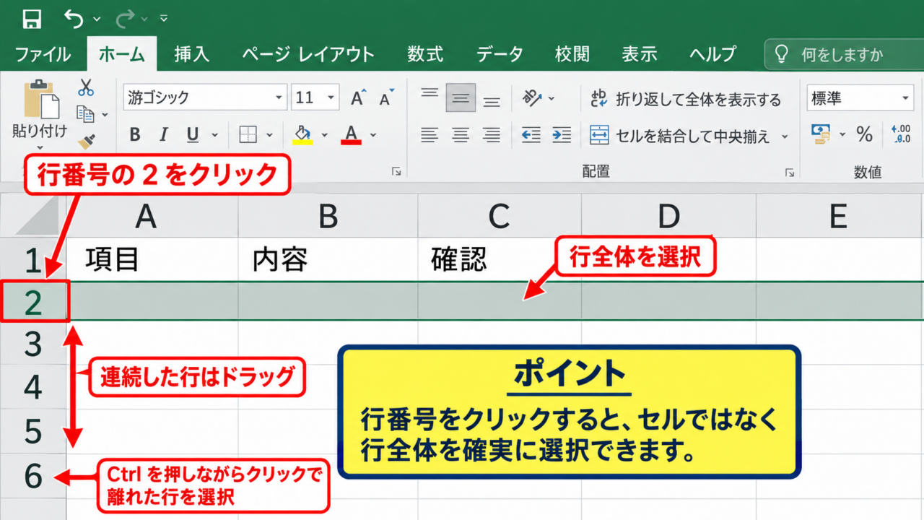Click the Orientation text angle icon
This screenshot has height=520, width=924.
pyautogui.click(x=533, y=97)
